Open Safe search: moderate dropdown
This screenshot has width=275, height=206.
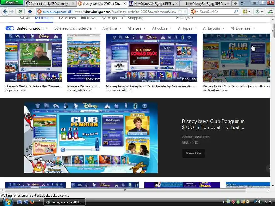[75, 28]
